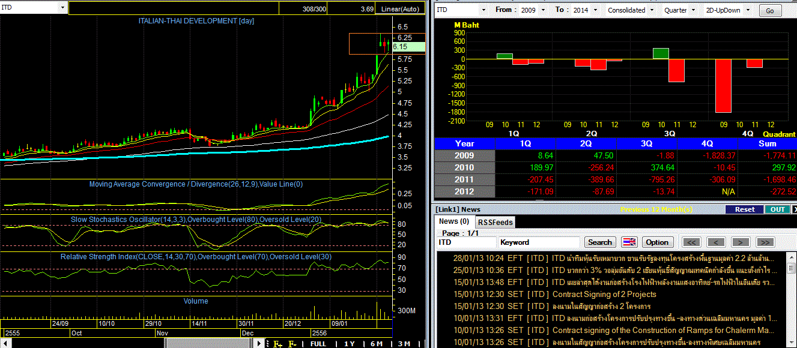Screen dimensions: 797x348
Task: Click the 3Q column header
Action: pyautogui.click(x=647, y=143)
